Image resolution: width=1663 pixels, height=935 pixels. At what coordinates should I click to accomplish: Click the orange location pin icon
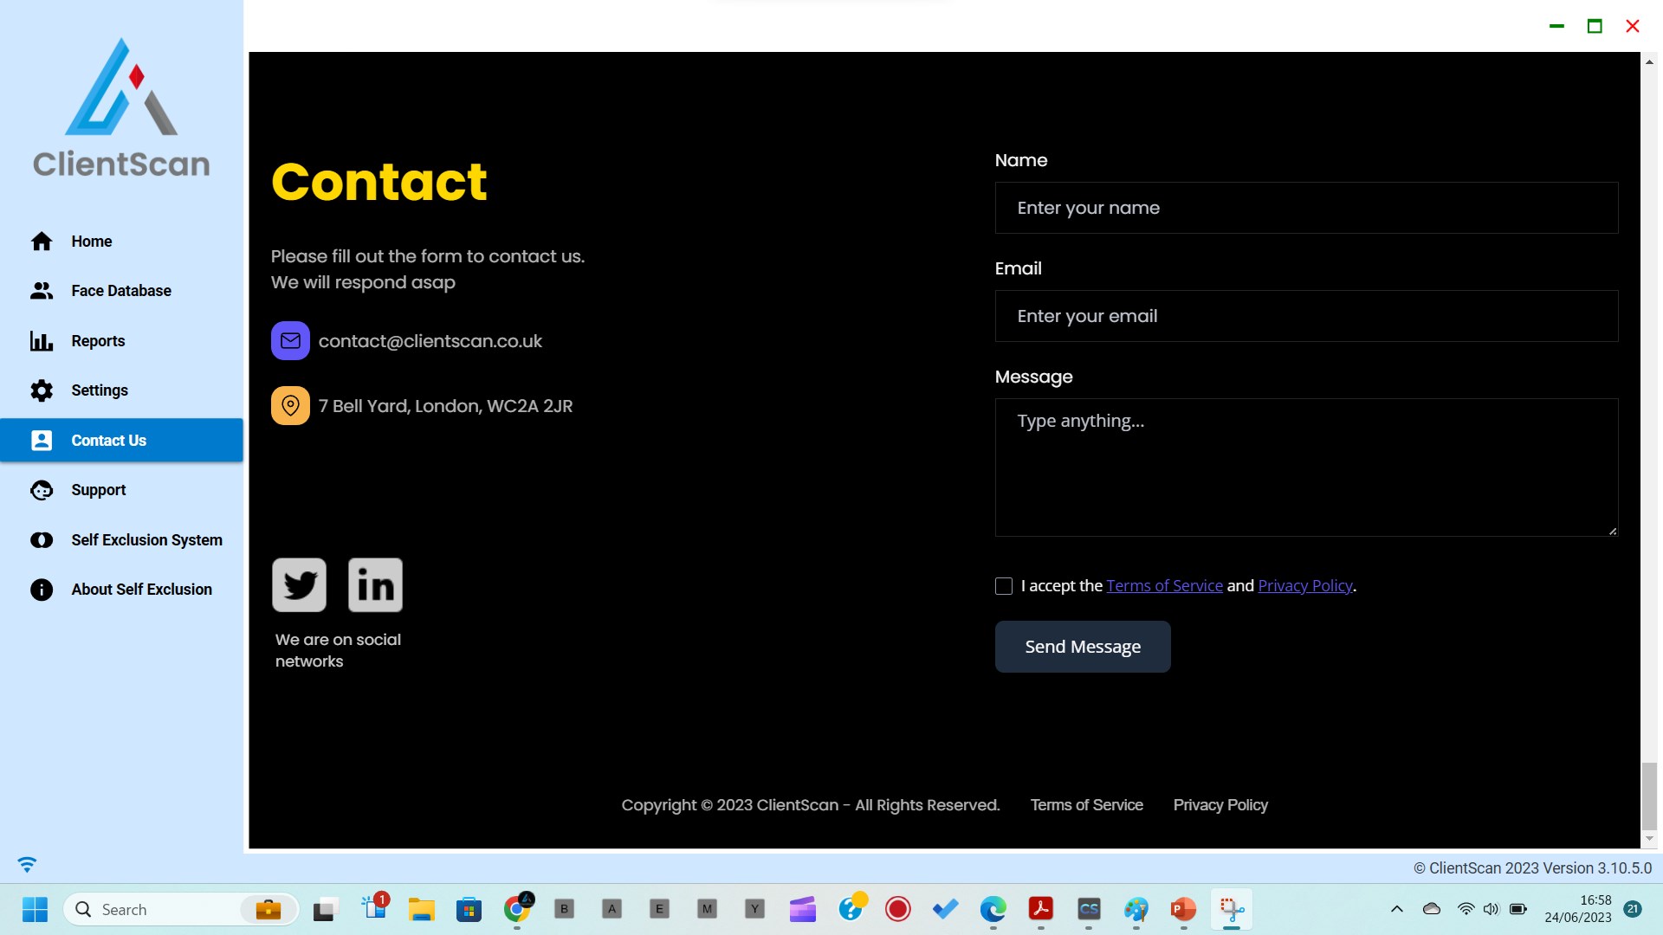[290, 406]
